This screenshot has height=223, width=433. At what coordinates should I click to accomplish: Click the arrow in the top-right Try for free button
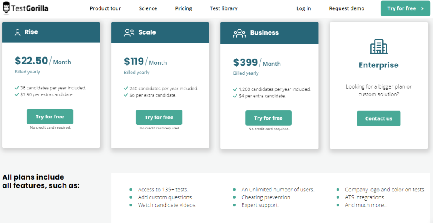coord(422,8)
